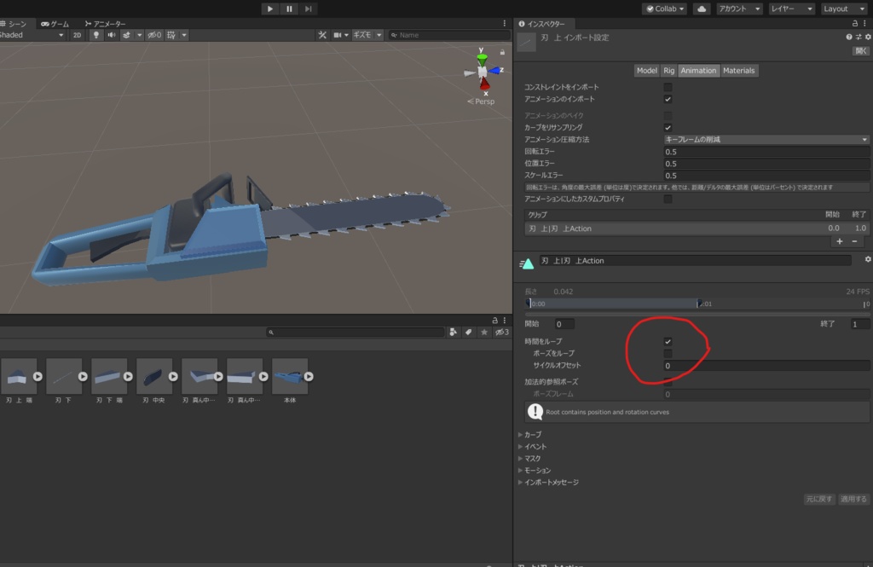Screen dimensions: 873x567
Task: Toggle the scene grid icon
Action: [171, 35]
